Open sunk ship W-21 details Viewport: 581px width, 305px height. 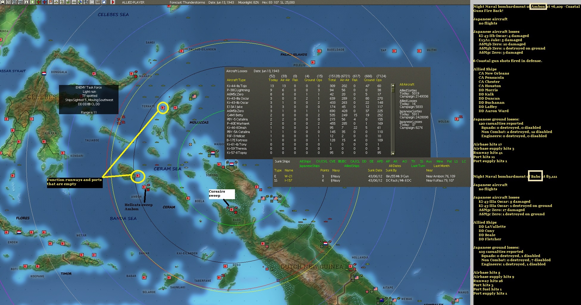288,176
